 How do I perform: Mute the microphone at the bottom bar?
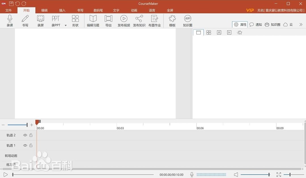tap(192, 174)
